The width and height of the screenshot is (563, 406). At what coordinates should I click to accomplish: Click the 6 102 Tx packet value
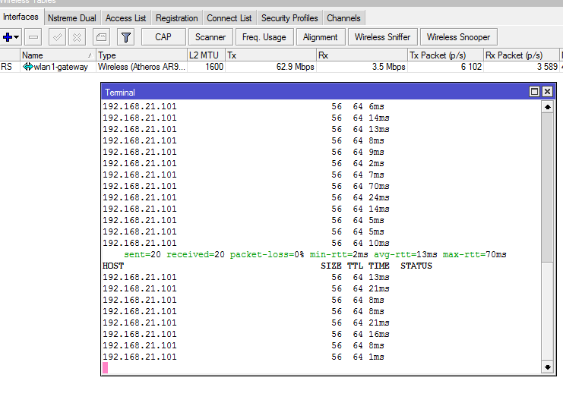471,67
